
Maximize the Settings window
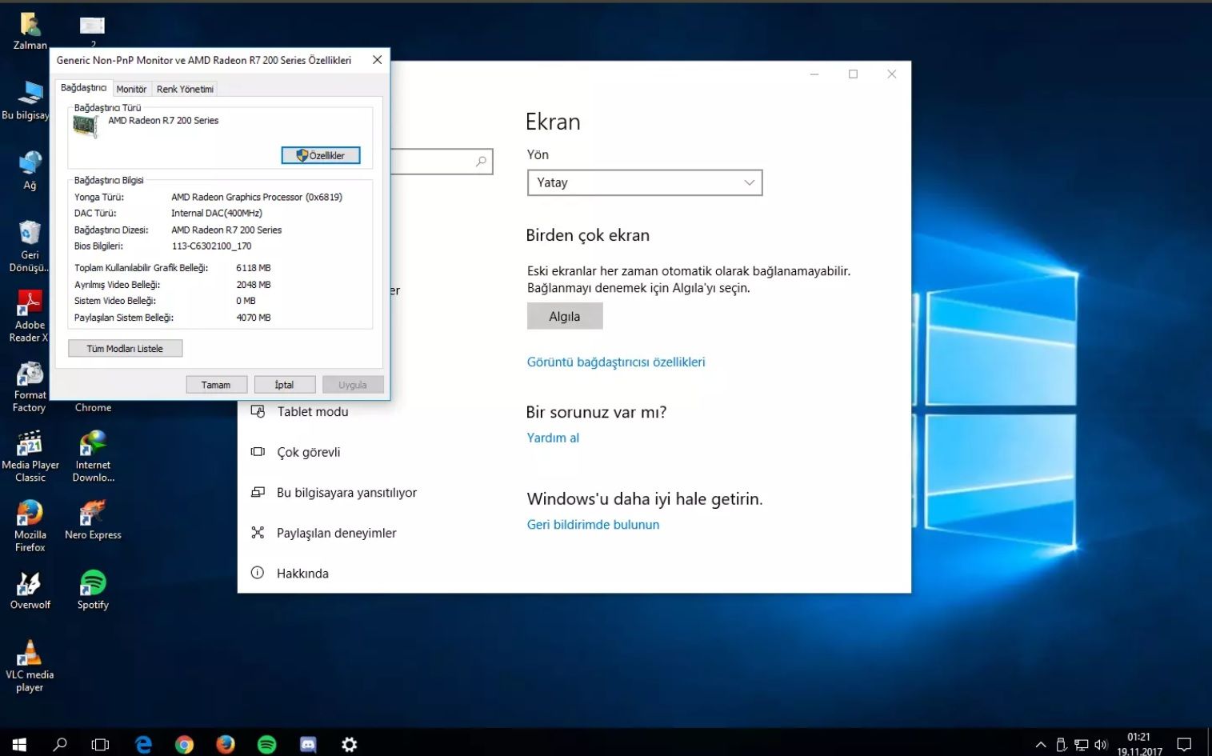pyautogui.click(x=853, y=74)
